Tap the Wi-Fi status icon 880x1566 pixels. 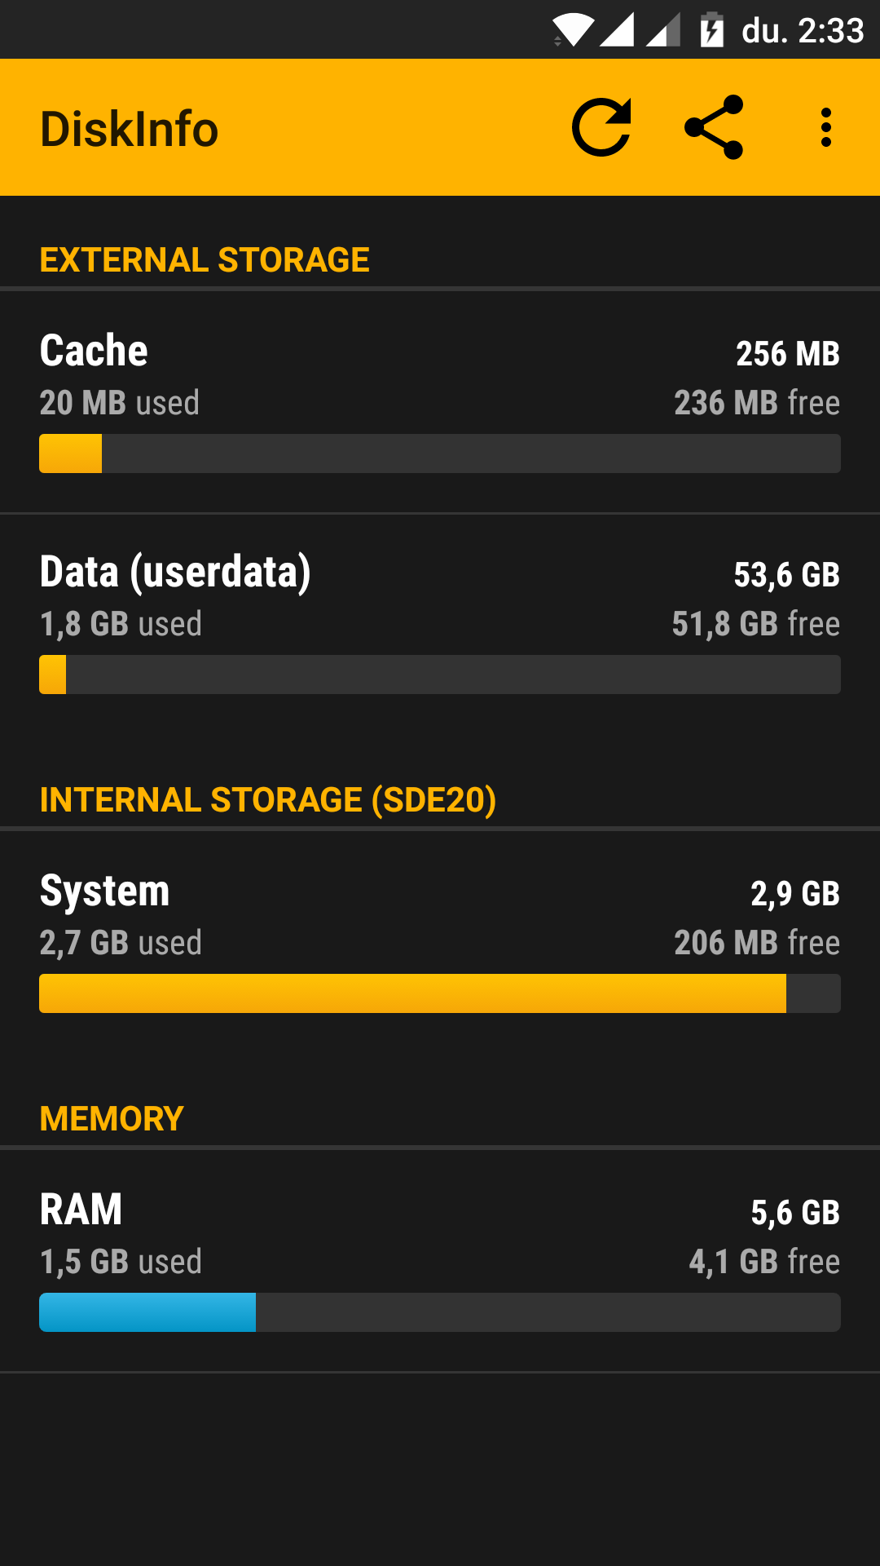(574, 30)
